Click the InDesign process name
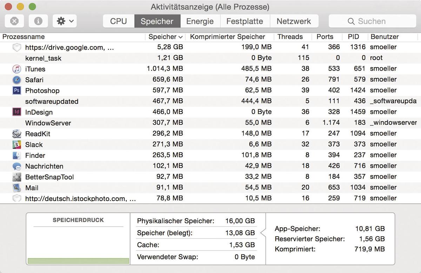 pos(39,112)
